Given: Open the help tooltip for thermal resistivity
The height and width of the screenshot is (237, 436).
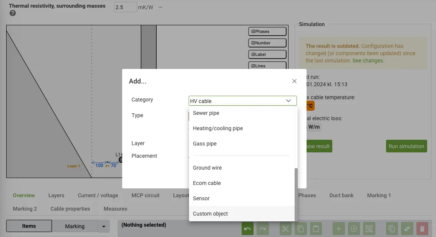Looking at the screenshot, I should [13, 13].
